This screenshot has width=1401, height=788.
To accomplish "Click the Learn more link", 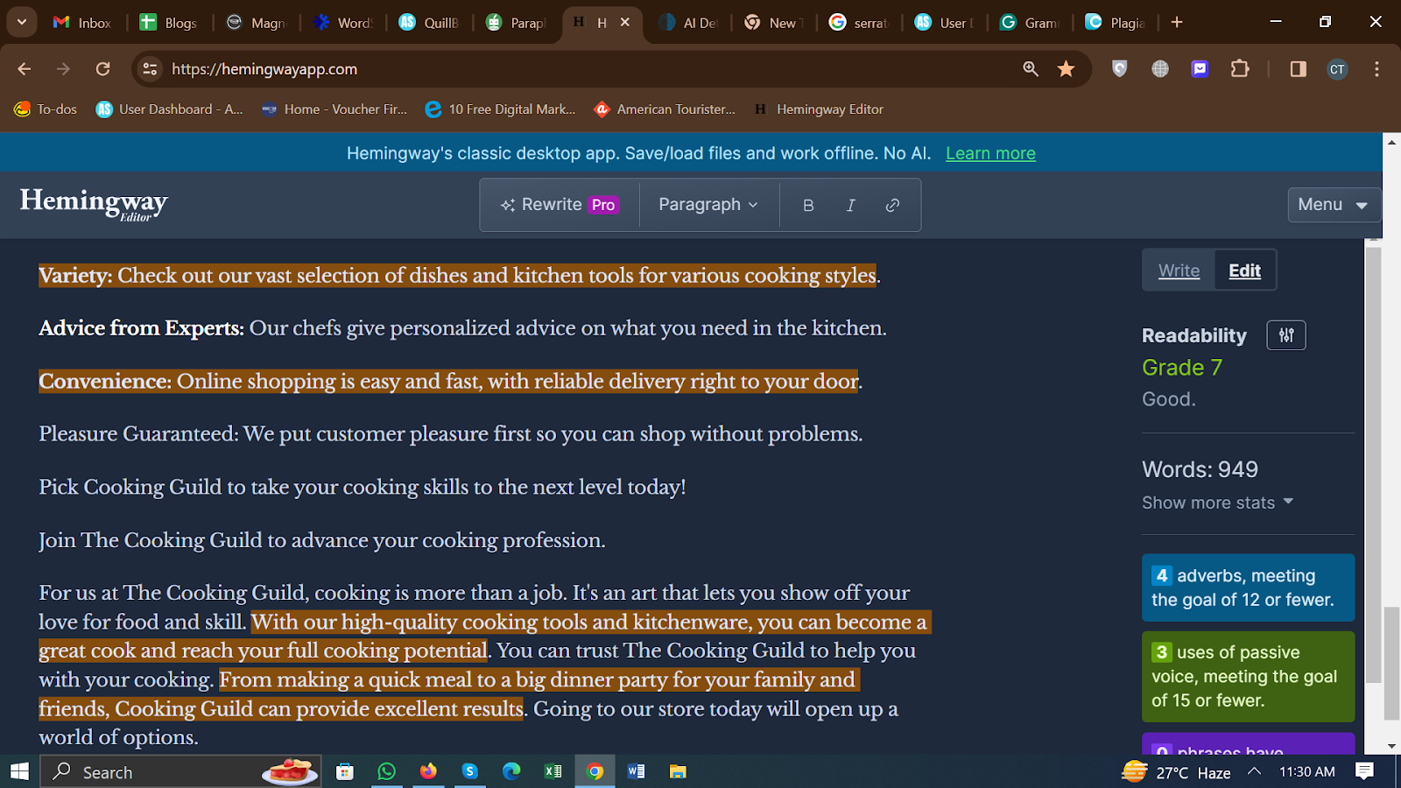I will (990, 153).
